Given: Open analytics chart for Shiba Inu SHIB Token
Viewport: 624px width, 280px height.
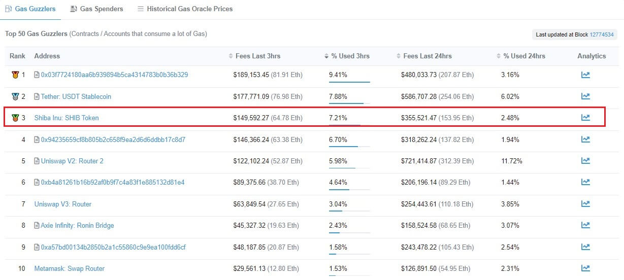Looking at the screenshot, I should pos(585,118).
